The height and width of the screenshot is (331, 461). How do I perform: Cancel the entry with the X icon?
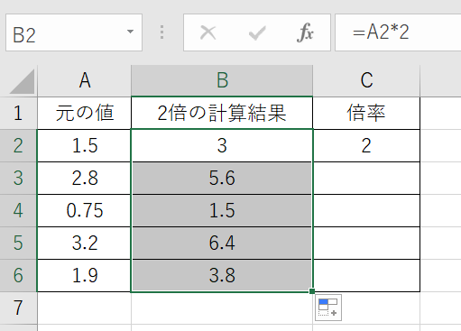click(207, 32)
